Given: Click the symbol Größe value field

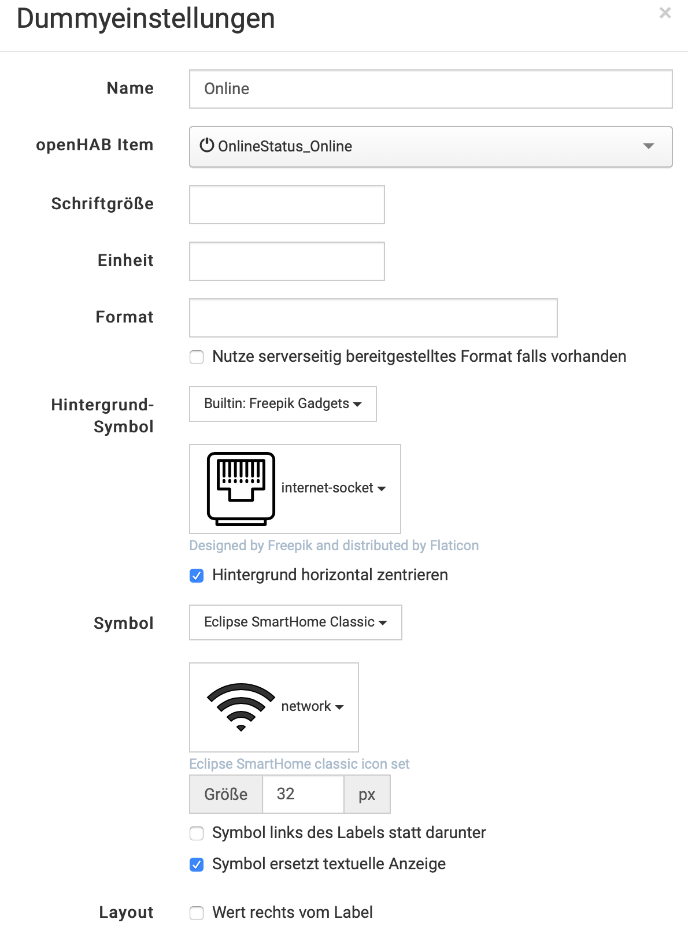Looking at the screenshot, I should tap(303, 794).
